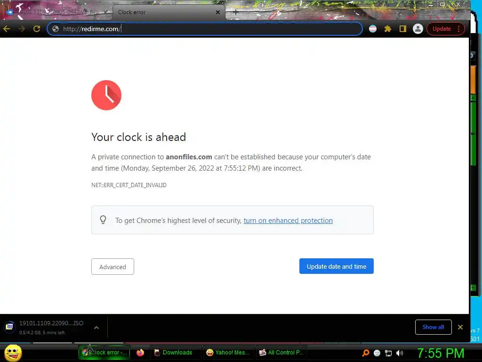Open Chrome three-dot menu
Viewport: 482px width, 362px height.
point(458,29)
